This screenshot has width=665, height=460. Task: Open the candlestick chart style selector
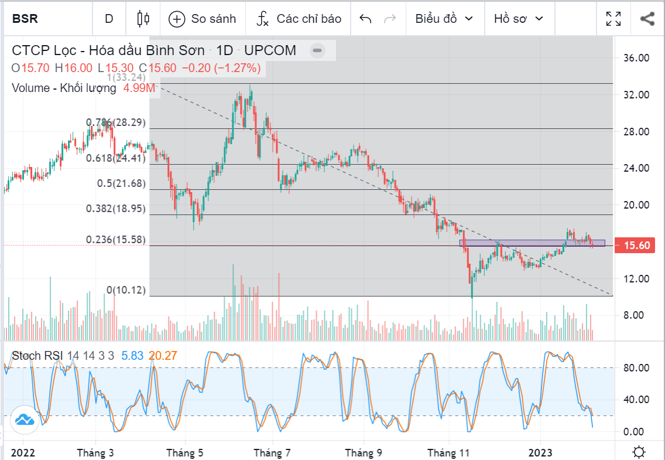click(143, 19)
